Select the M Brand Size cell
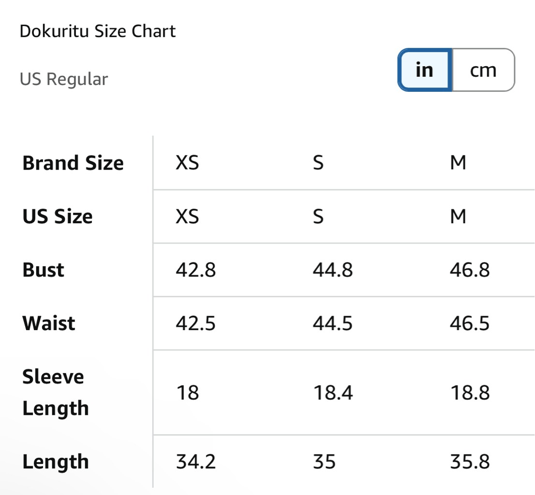This screenshot has width=535, height=495. point(458,162)
